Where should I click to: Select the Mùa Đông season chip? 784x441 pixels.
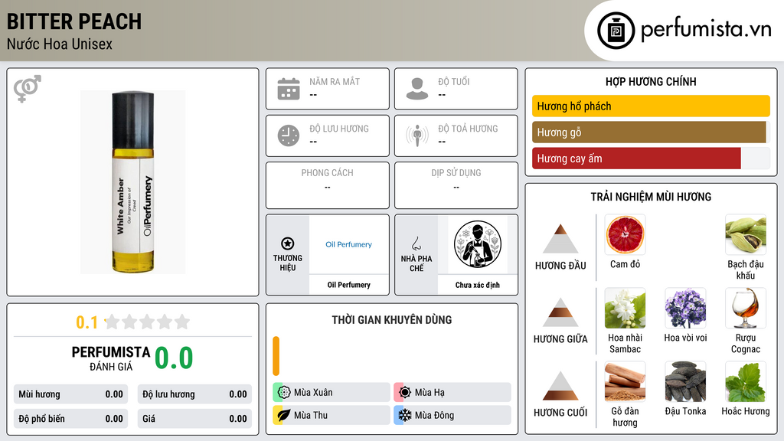tap(452, 415)
